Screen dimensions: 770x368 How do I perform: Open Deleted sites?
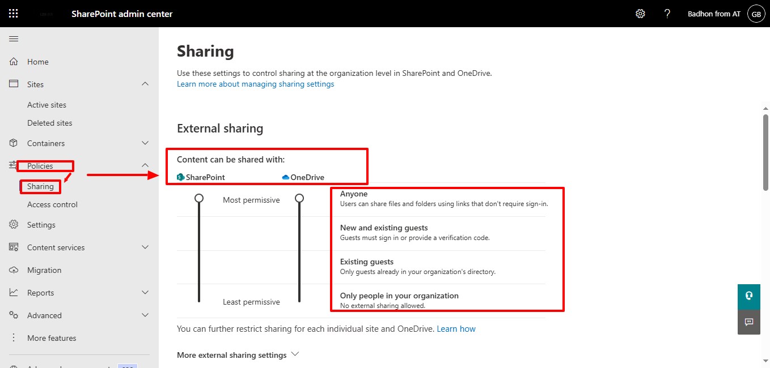point(50,123)
